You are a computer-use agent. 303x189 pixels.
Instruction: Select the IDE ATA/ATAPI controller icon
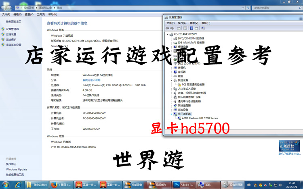coord(175,43)
